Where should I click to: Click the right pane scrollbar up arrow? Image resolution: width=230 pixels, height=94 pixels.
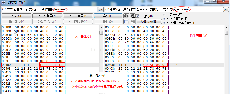pyautogui.click(x=227, y=28)
